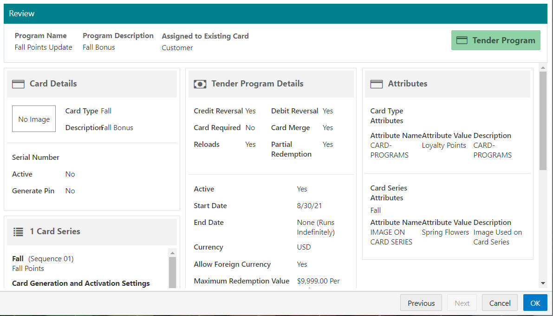Click the 'Partial Redemption' label
Viewport: 553px width, 316px height.
pyautogui.click(x=291, y=149)
